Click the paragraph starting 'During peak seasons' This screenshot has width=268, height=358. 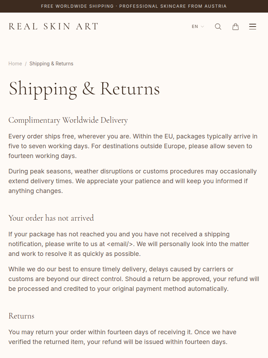coord(133,181)
